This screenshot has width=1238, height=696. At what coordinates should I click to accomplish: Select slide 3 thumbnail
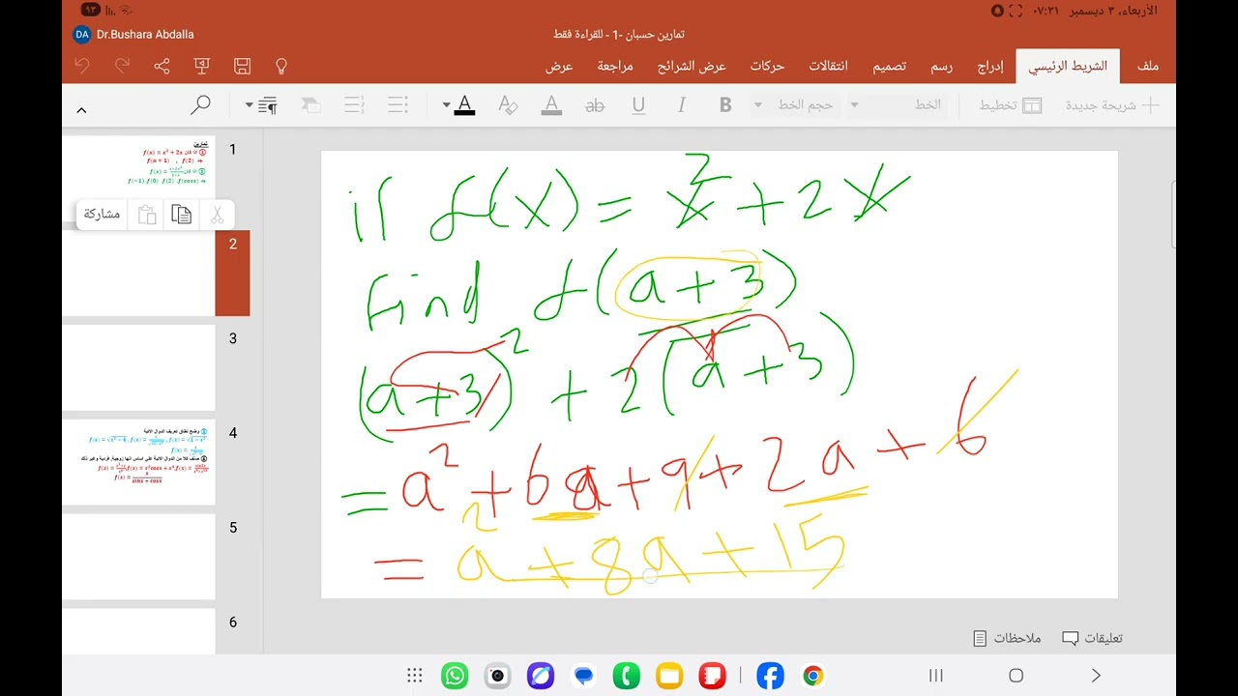[138, 368]
